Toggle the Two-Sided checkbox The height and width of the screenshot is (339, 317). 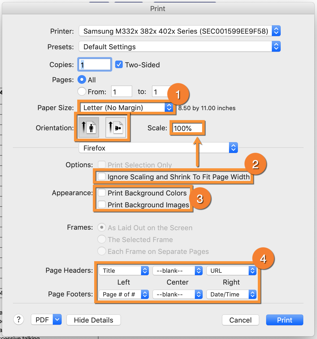pyautogui.click(x=119, y=65)
